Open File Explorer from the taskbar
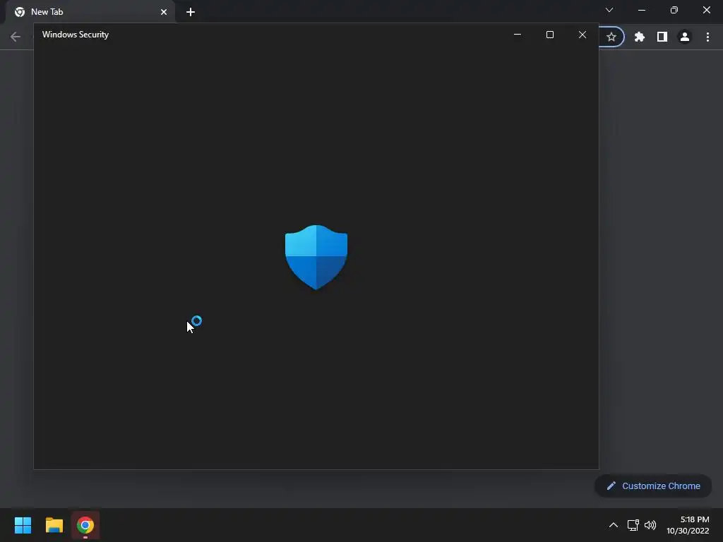Image resolution: width=723 pixels, height=542 pixels. tap(54, 525)
